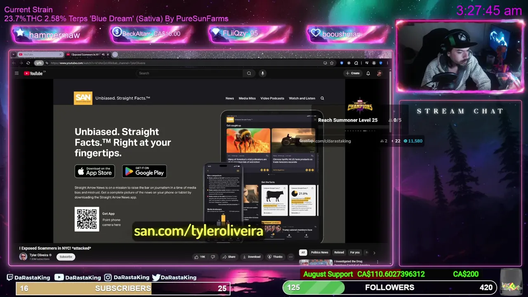Click the App Store badge
This screenshot has height=297, width=528.
[95, 171]
